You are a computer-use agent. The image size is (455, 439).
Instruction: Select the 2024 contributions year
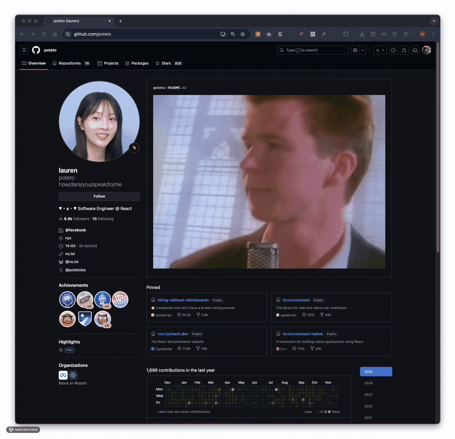[x=368, y=383]
